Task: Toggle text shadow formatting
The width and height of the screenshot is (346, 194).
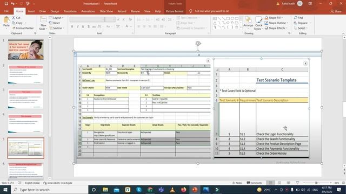Action: pos(89,26)
